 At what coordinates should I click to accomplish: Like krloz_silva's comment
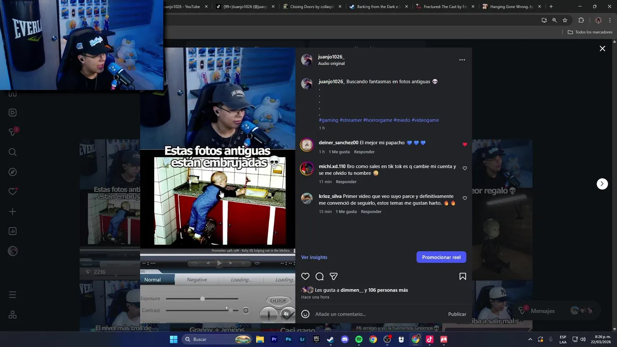click(465, 198)
